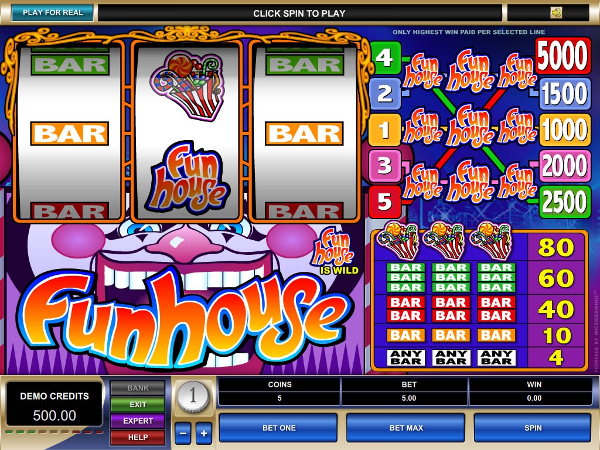600x450 pixels.
Task: Switch to Expert mode
Action: 138,421
